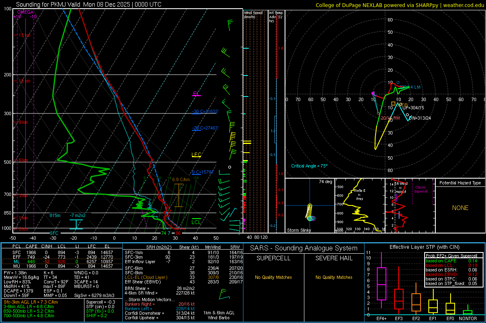Click the 'PW = 1.38in' value
The width and height of the screenshot is (486, 323).
click(x=15, y=273)
